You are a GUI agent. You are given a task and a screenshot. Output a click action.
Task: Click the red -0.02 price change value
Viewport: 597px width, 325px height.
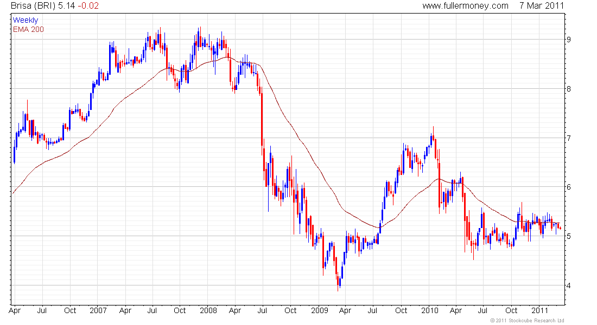pyautogui.click(x=88, y=6)
